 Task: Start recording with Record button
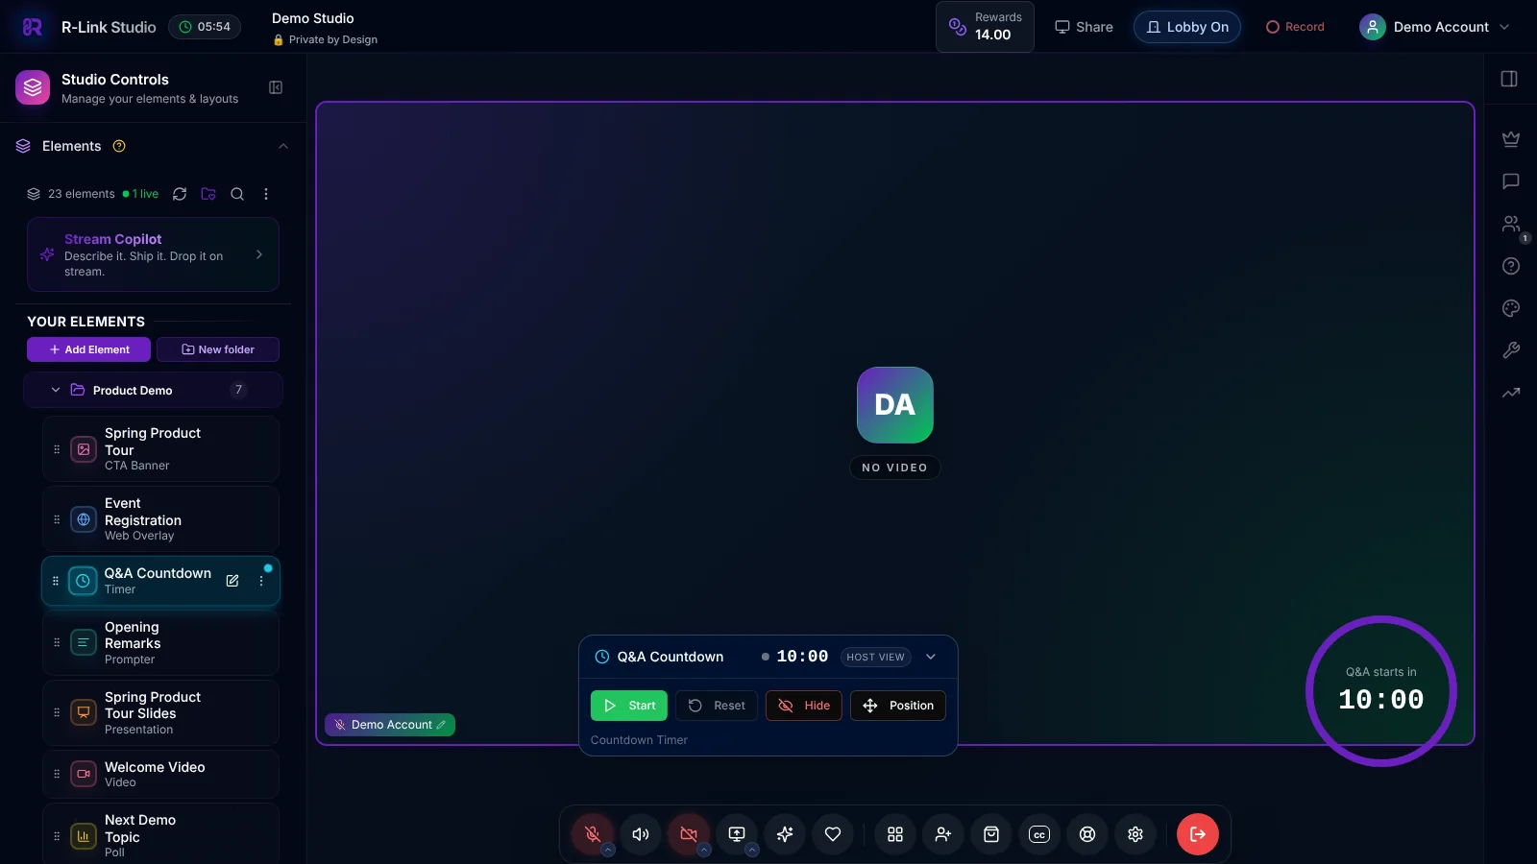1295,27
